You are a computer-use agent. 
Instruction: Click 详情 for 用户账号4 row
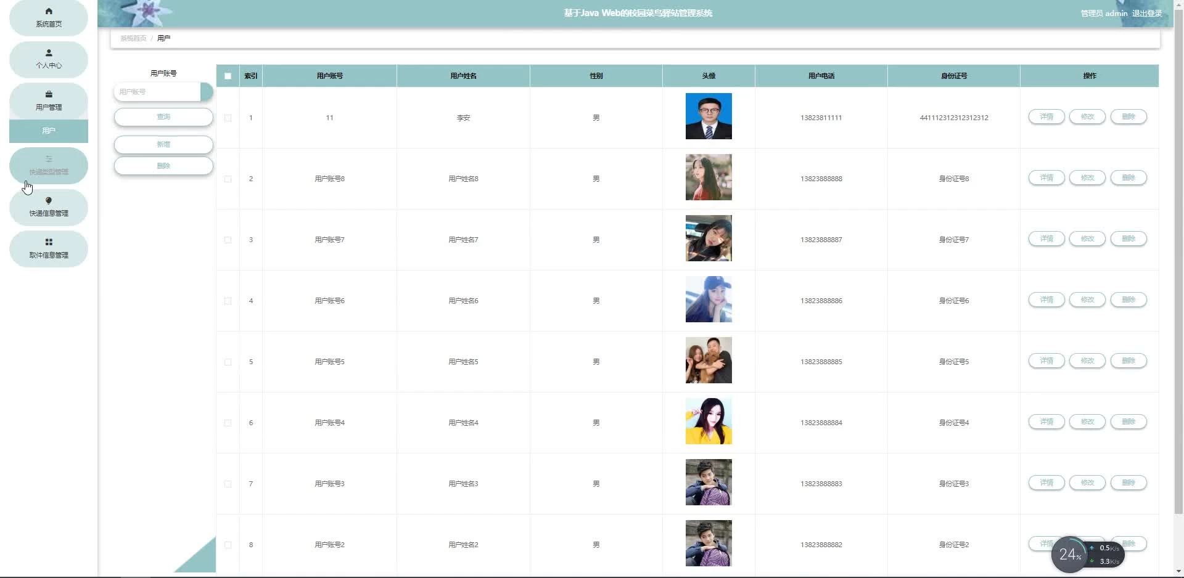[x=1046, y=421]
